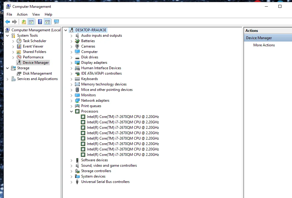Open the Action menu
The width and height of the screenshot is (292, 198).
(x=22, y=14)
